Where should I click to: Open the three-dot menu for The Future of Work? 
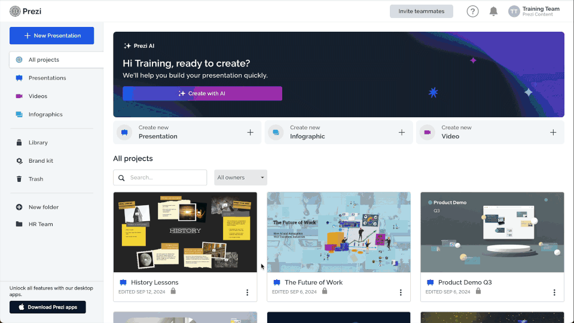click(401, 292)
